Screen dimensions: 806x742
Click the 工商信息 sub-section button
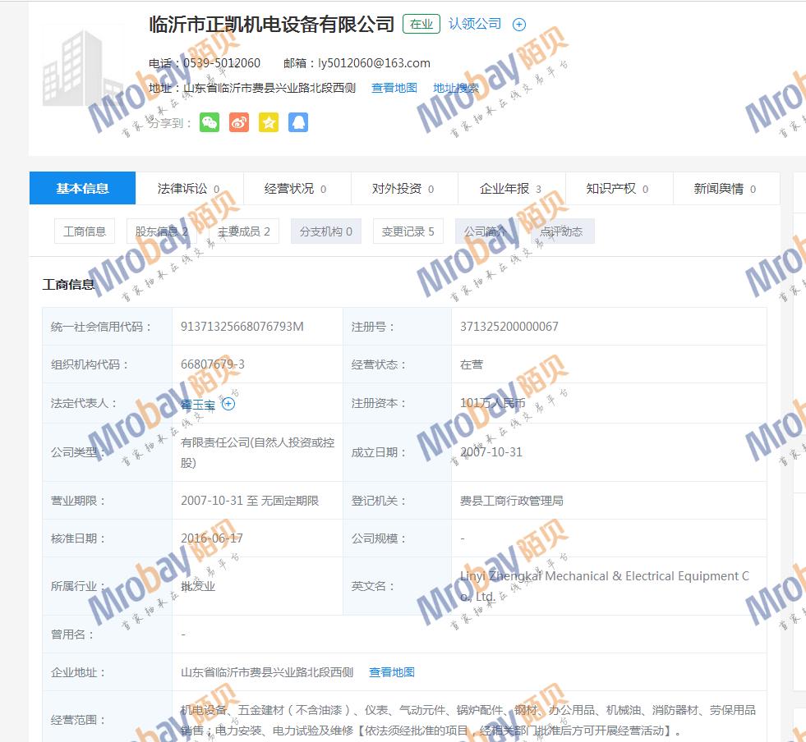[85, 231]
